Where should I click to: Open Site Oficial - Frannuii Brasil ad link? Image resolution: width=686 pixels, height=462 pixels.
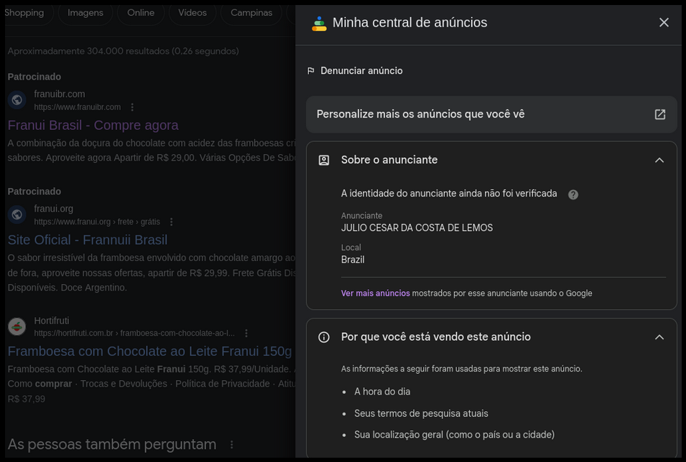pos(88,240)
